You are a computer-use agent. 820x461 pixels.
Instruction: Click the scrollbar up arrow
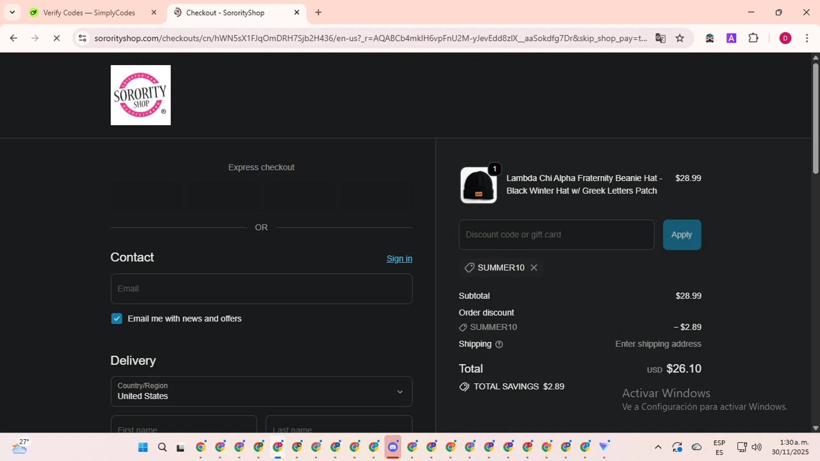pos(816,57)
